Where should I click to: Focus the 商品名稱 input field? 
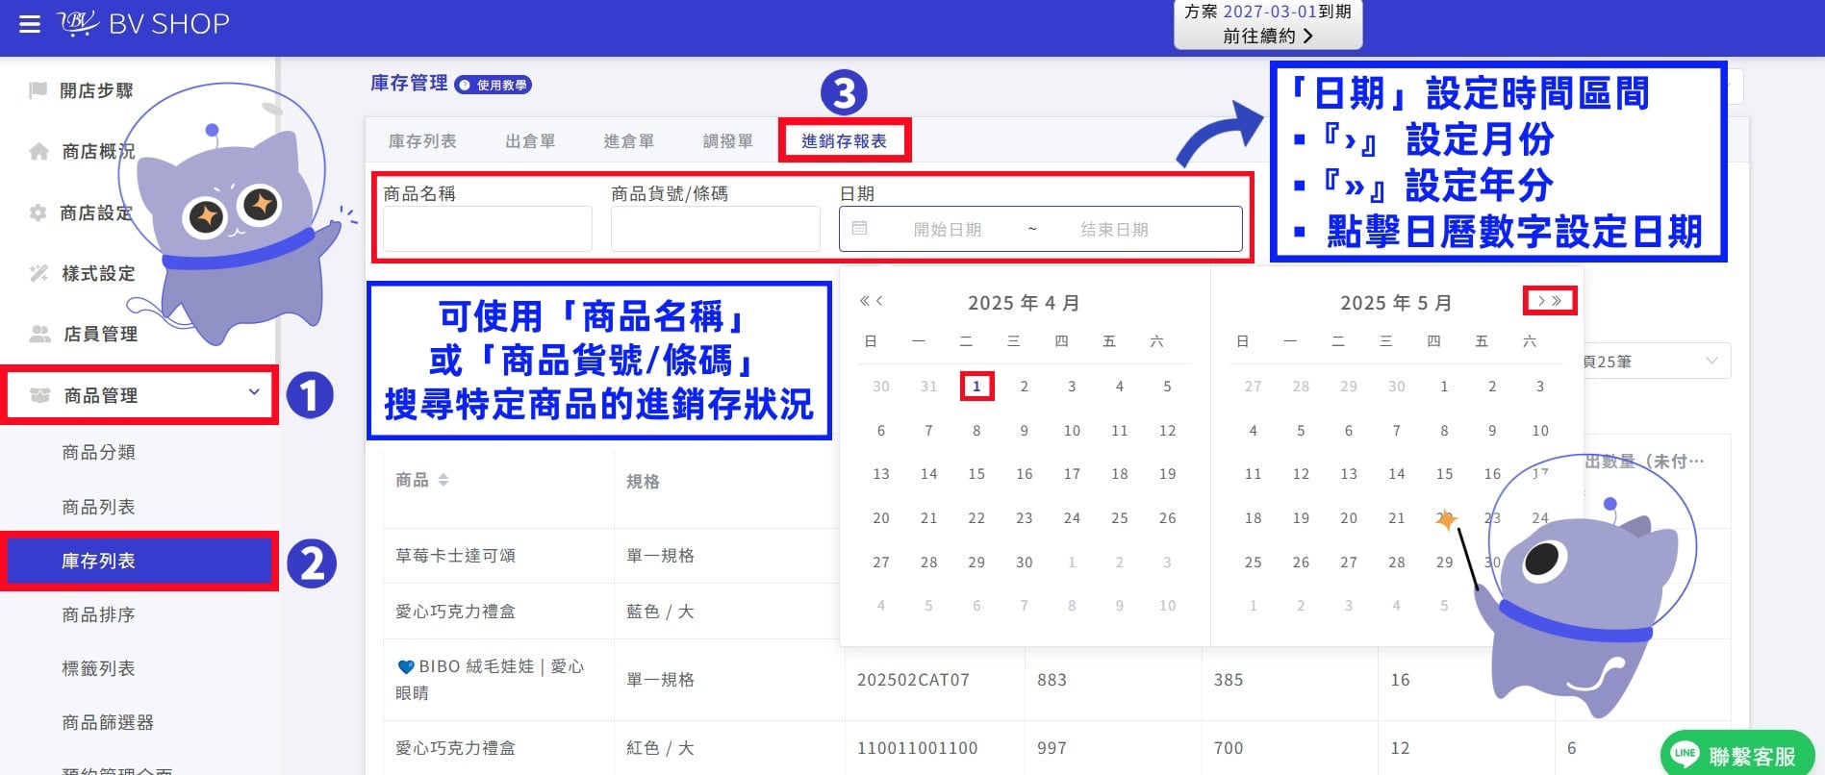coord(488,229)
